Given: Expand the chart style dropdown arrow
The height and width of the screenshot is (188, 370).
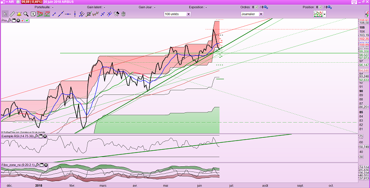Looking at the screenshot, I should tap(325, 14).
